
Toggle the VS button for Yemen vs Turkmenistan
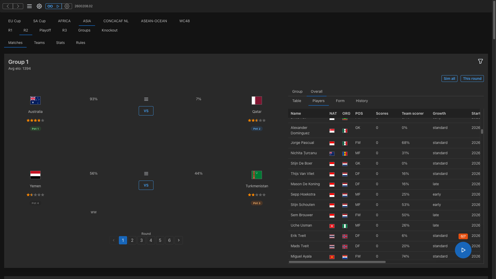pyautogui.click(x=146, y=185)
